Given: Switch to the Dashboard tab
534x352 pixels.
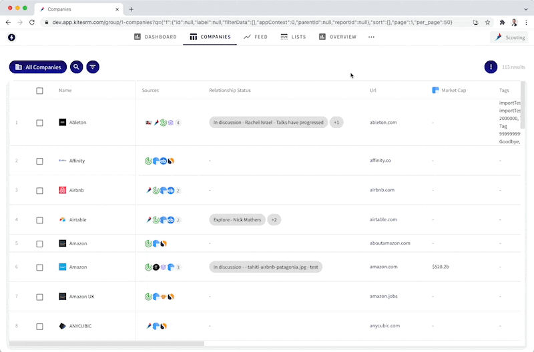Looking at the screenshot, I should pos(156,37).
